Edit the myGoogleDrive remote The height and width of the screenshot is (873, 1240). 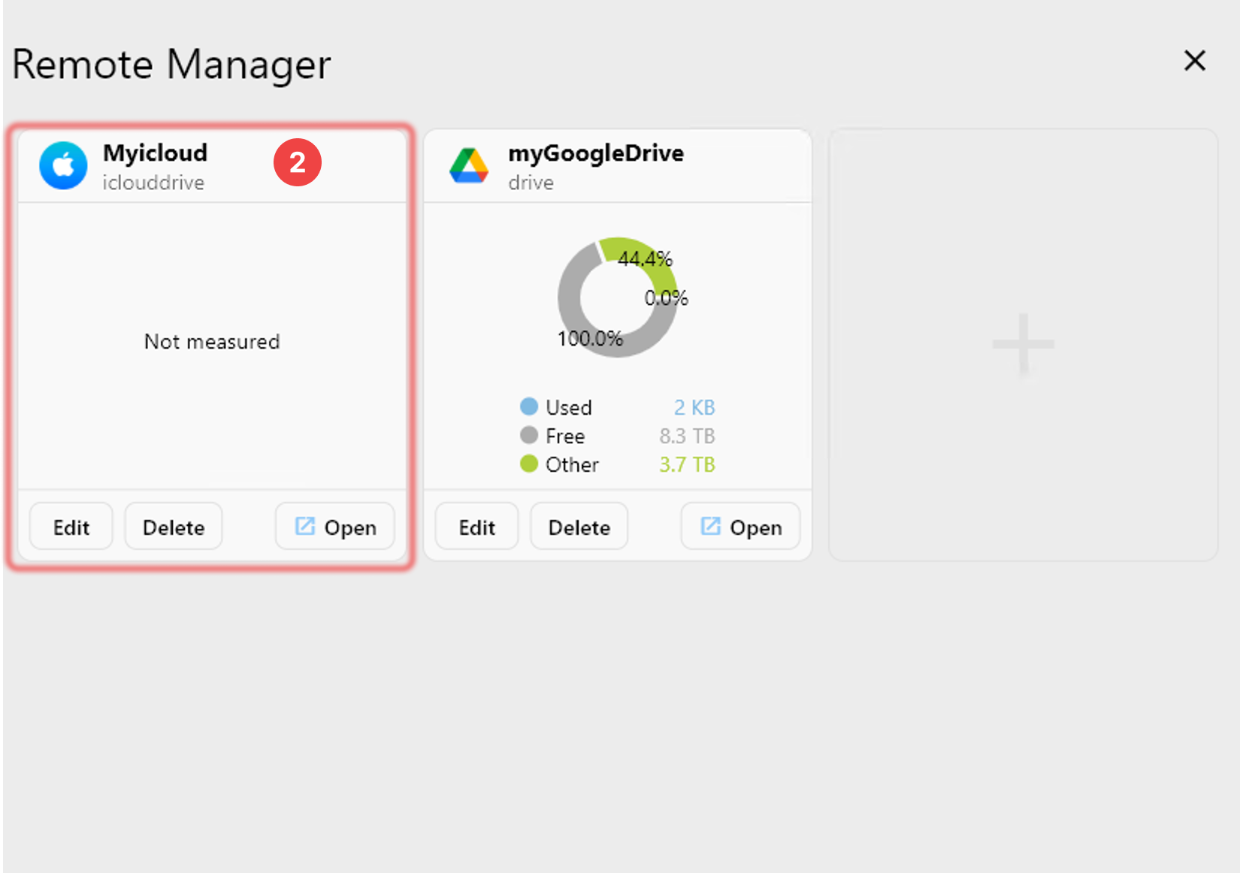click(x=476, y=527)
